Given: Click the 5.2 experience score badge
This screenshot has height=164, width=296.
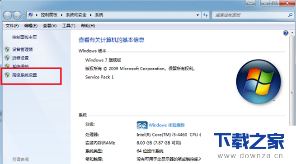Looking at the screenshot, I should tap(142, 125).
